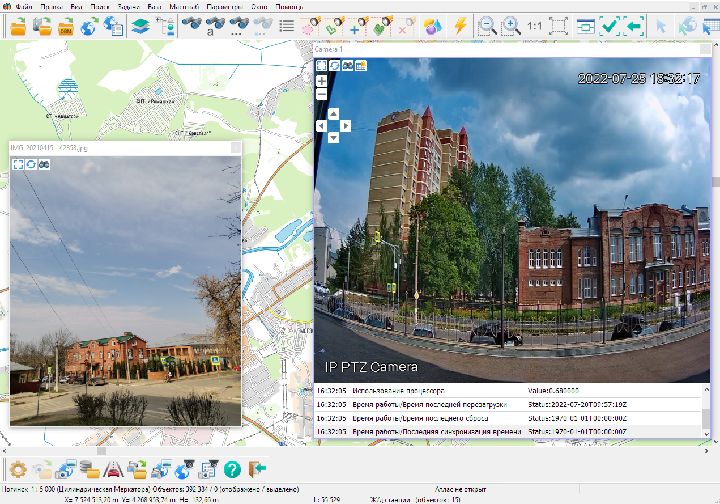720x504 pixels.
Task: Open the orange gear settings icon
Action: 18,469
